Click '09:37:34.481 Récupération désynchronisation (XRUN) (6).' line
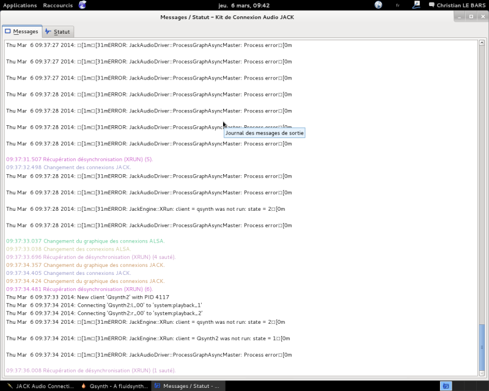Image resolution: width=489 pixels, height=391 pixels. (x=79, y=290)
